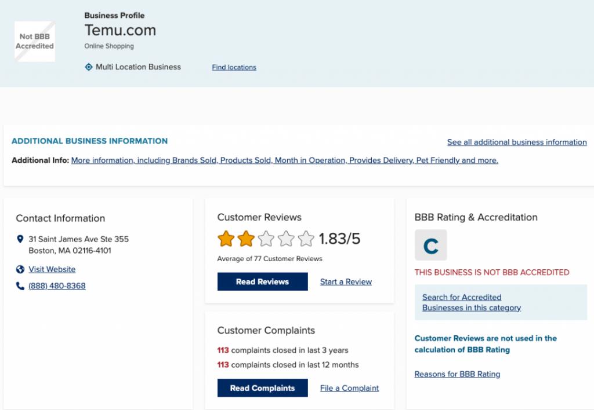Open Search for Accredited Businesses in this category
Viewport: 594px width, 410px height.
(x=471, y=303)
